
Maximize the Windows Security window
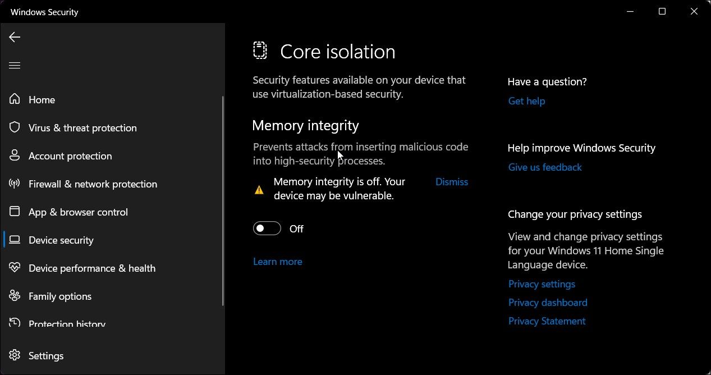(662, 11)
